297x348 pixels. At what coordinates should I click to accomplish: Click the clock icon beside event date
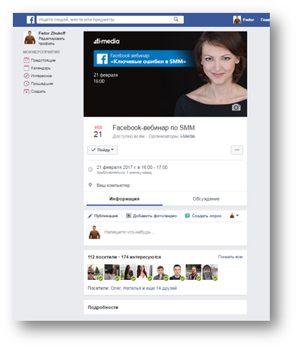click(x=90, y=170)
